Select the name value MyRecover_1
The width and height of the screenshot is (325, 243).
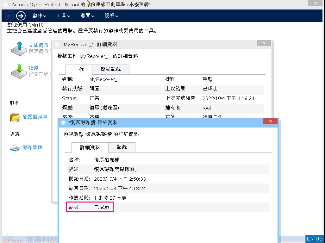click(104, 79)
